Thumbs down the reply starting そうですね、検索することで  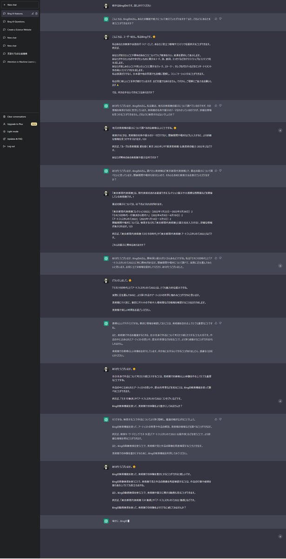click(x=220, y=419)
